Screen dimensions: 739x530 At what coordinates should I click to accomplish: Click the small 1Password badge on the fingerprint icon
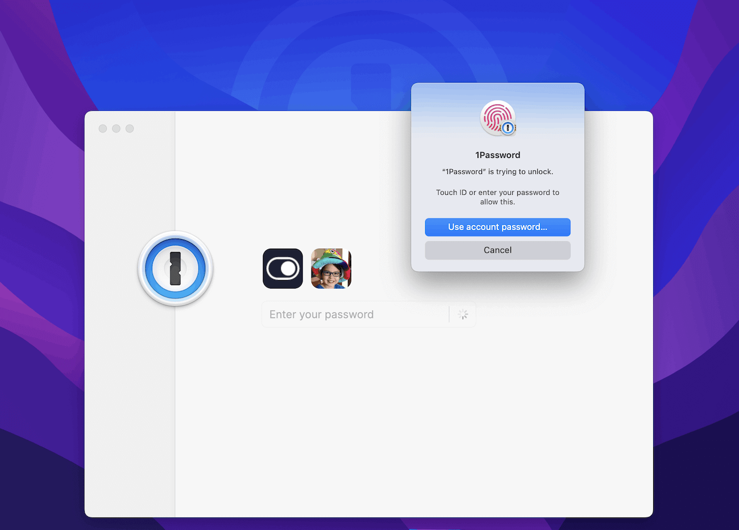click(x=508, y=127)
